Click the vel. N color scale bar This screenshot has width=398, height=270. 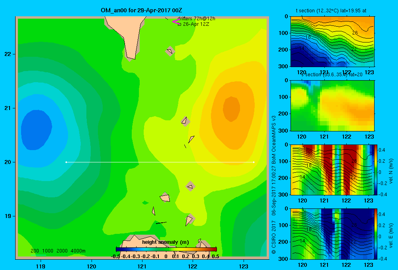[376, 170]
